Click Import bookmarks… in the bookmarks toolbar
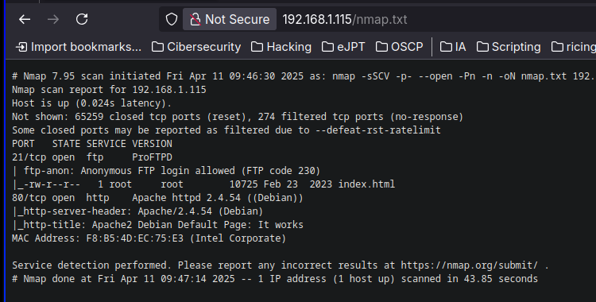The image size is (596, 302). point(79,47)
